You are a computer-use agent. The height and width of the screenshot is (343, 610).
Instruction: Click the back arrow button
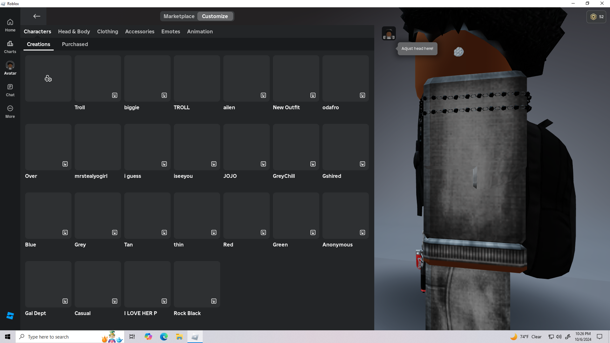pos(37,16)
